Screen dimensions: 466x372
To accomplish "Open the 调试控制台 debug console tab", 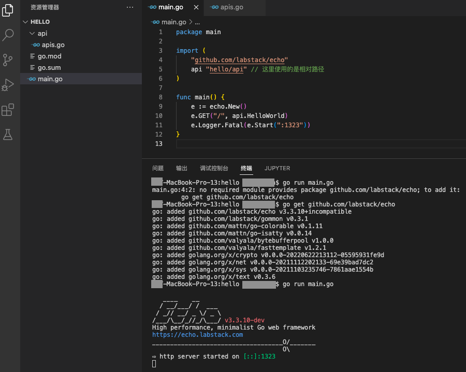I will pyautogui.click(x=214, y=168).
